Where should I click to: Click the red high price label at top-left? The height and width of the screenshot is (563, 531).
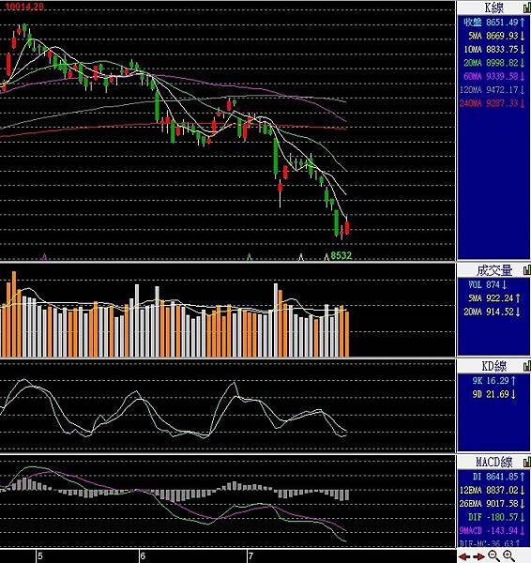pyautogui.click(x=24, y=7)
